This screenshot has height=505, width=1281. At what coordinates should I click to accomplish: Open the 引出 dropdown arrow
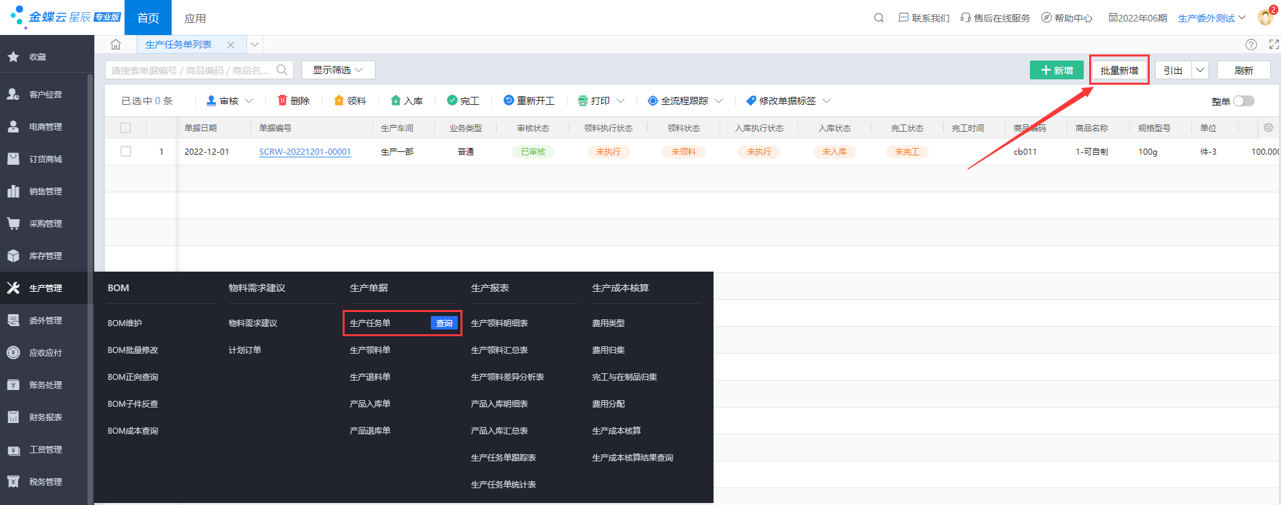(x=1200, y=70)
